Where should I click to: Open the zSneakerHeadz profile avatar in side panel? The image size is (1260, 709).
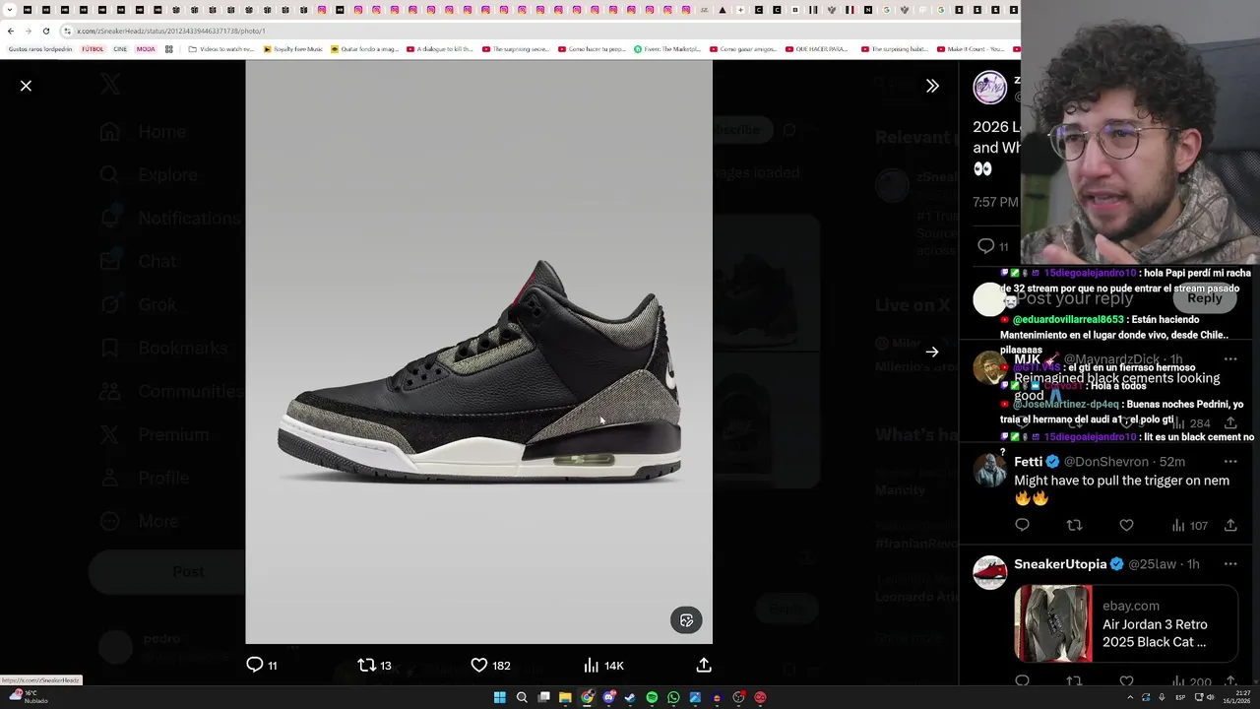pyautogui.click(x=990, y=88)
